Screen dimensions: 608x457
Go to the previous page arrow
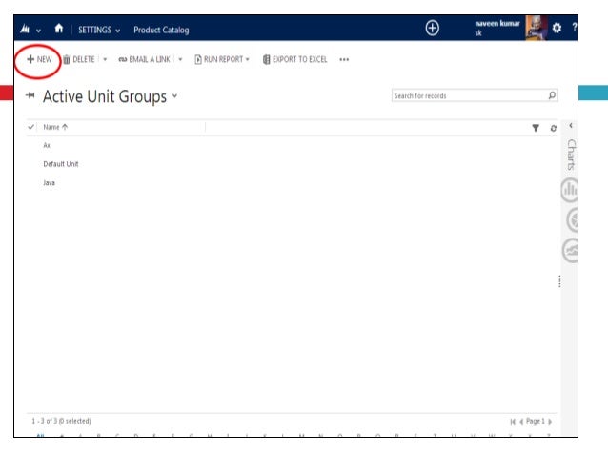coord(521,422)
